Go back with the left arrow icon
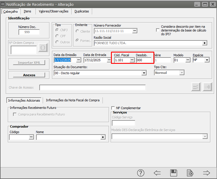The image size is (217, 179). (157, 173)
